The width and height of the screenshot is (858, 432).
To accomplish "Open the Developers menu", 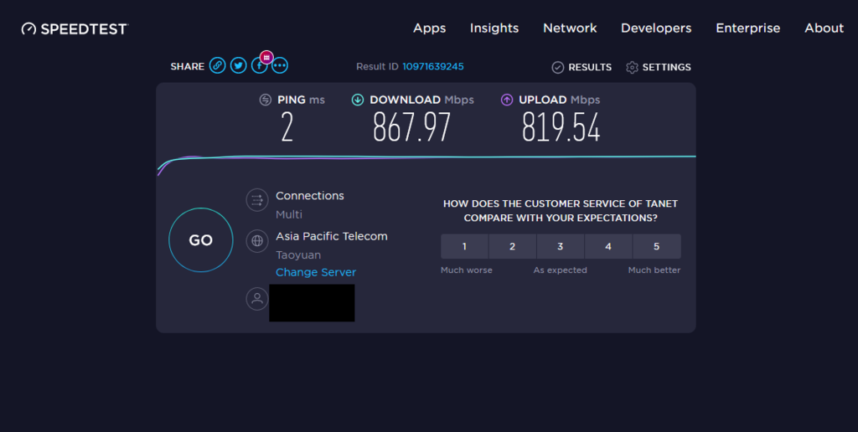I will (656, 28).
